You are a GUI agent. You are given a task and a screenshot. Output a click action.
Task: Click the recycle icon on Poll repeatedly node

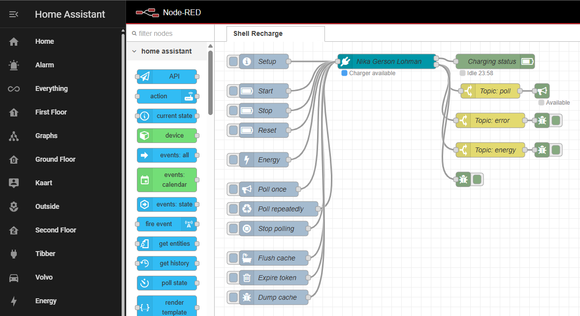247,209
